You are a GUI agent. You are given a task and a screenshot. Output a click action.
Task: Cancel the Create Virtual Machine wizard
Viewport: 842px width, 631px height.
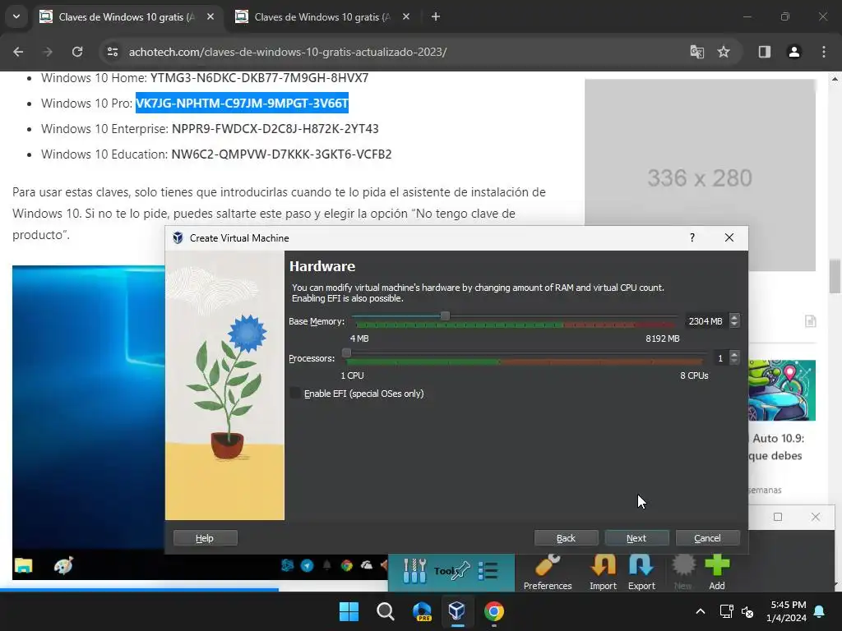708,538
